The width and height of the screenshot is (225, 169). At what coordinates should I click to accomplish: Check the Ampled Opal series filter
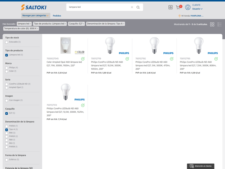tap(7, 88)
